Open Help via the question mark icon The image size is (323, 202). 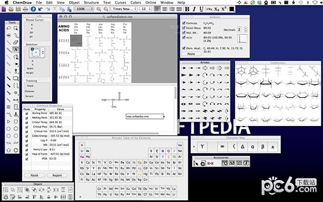tap(33, 9)
